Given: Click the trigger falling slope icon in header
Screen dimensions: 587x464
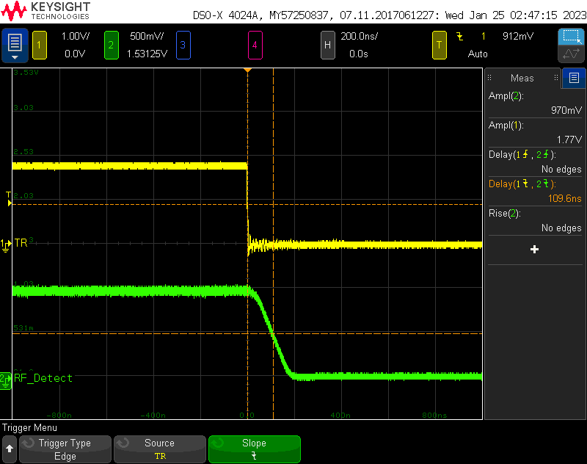Looking at the screenshot, I should tap(460, 36).
